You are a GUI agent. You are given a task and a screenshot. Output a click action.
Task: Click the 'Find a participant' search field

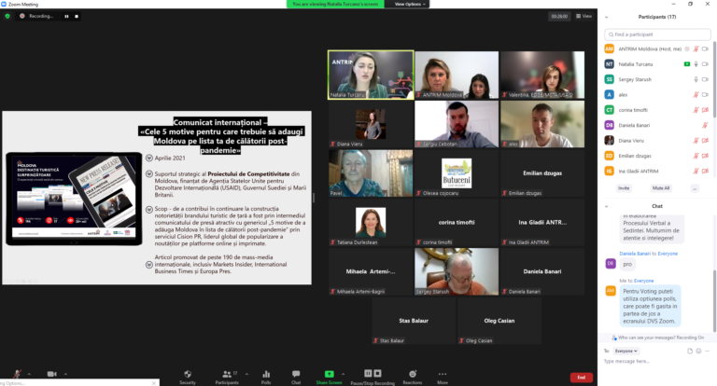click(658, 34)
